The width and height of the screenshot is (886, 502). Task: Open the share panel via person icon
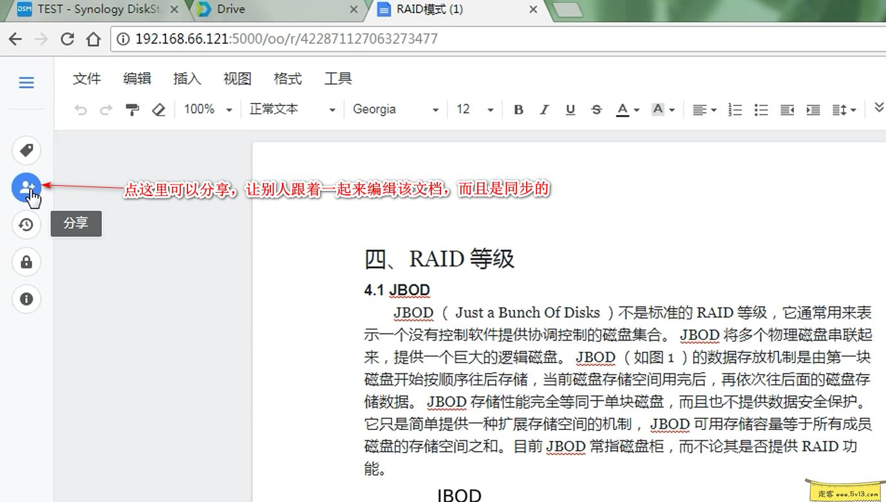26,187
